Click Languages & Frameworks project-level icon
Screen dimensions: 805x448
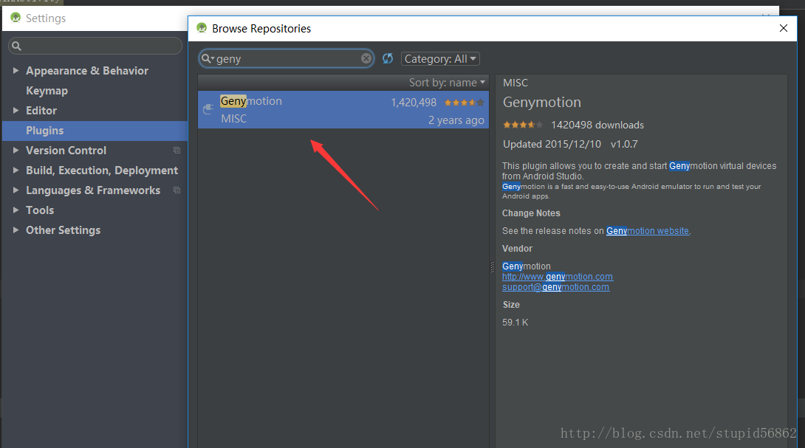click(x=177, y=190)
